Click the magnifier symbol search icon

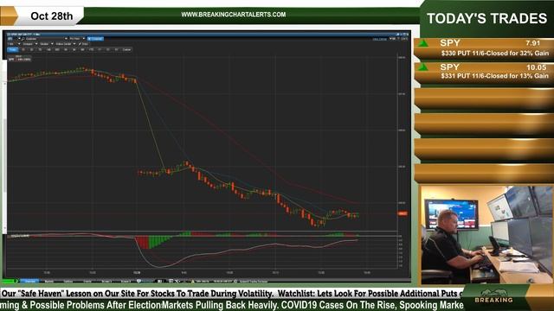(x=23, y=39)
